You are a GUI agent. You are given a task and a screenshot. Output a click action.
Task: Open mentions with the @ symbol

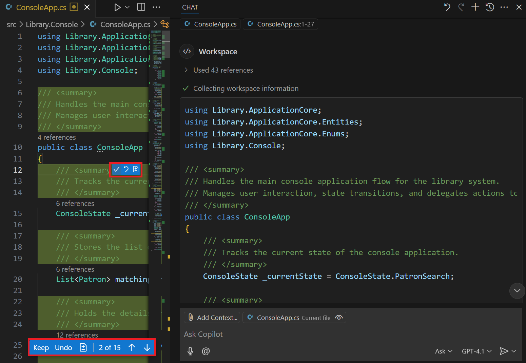(206, 351)
